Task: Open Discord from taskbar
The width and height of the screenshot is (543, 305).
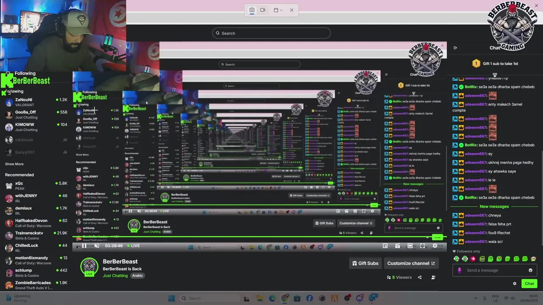Action: [x=360, y=298]
